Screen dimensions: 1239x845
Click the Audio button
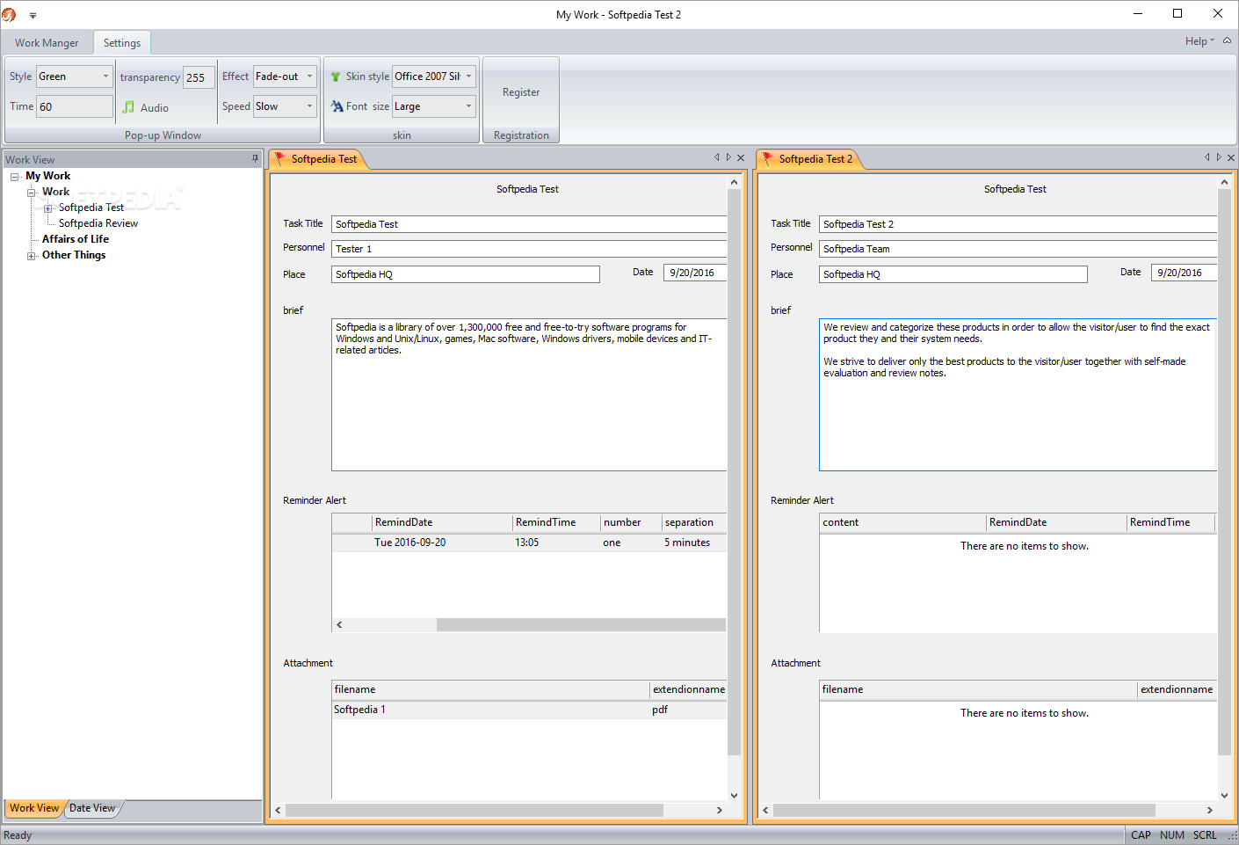tap(145, 107)
